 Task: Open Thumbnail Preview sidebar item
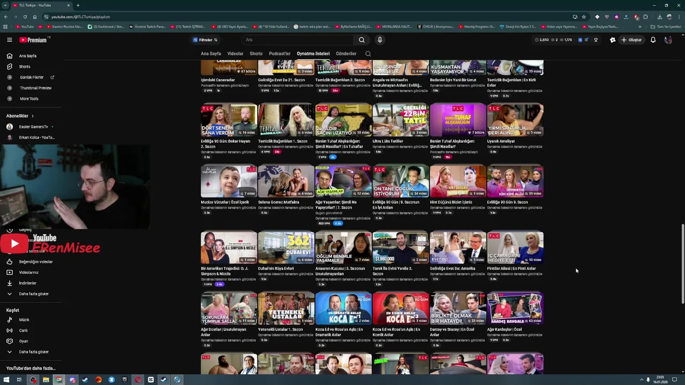tap(35, 88)
